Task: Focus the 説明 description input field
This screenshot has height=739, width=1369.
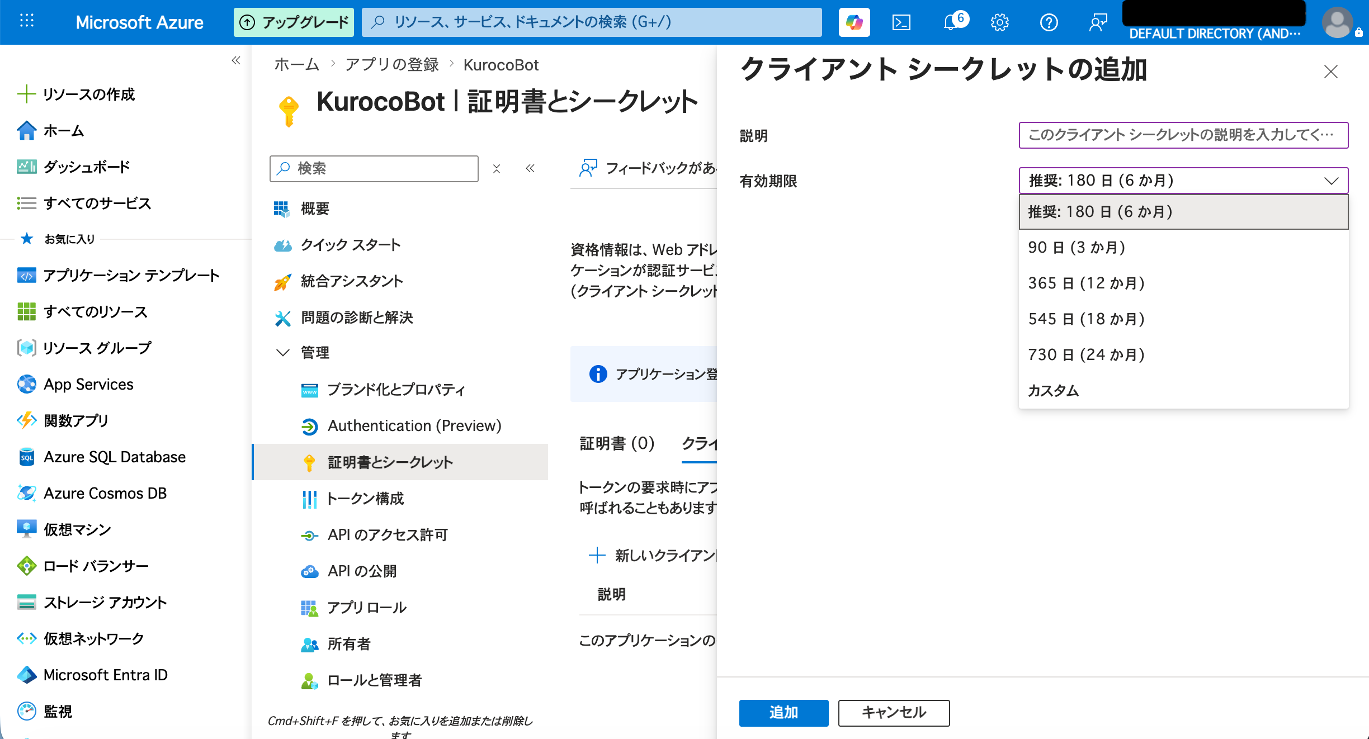Action: pyautogui.click(x=1183, y=135)
